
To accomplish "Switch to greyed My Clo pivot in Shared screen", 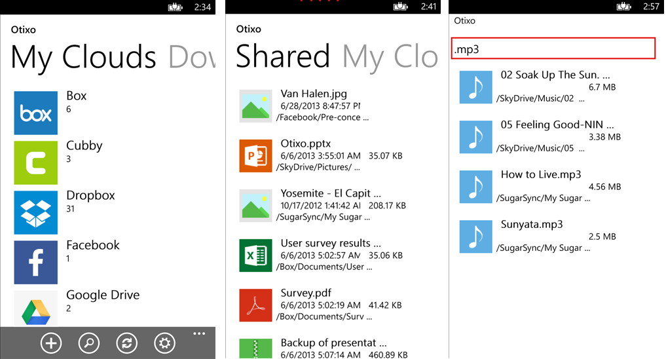I will (x=390, y=56).
